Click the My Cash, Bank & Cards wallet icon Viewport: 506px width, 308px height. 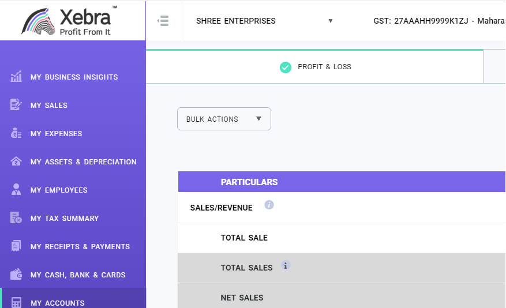[16, 275]
